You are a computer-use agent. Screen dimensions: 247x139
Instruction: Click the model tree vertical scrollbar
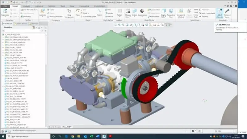pos(46,80)
